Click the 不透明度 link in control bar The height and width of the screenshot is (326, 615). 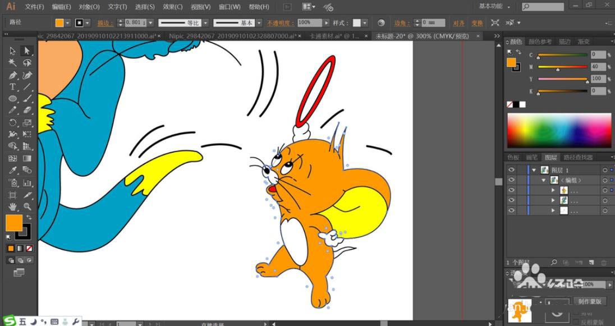(281, 23)
